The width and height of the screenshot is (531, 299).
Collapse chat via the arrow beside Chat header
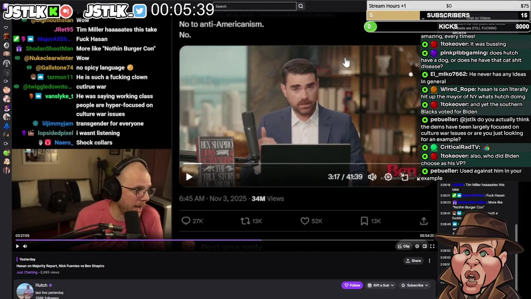[423, 18]
